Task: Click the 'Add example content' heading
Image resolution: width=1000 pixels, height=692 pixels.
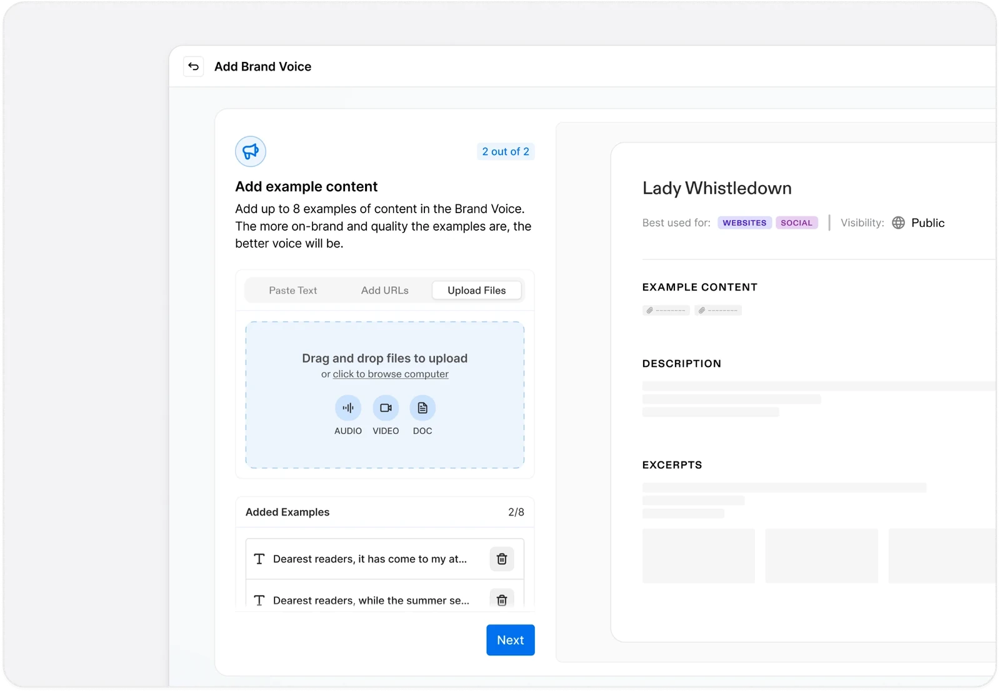Action: point(306,186)
